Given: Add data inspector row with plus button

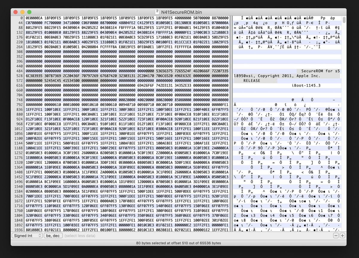Looking at the screenshot, I should tap(342, 236).
